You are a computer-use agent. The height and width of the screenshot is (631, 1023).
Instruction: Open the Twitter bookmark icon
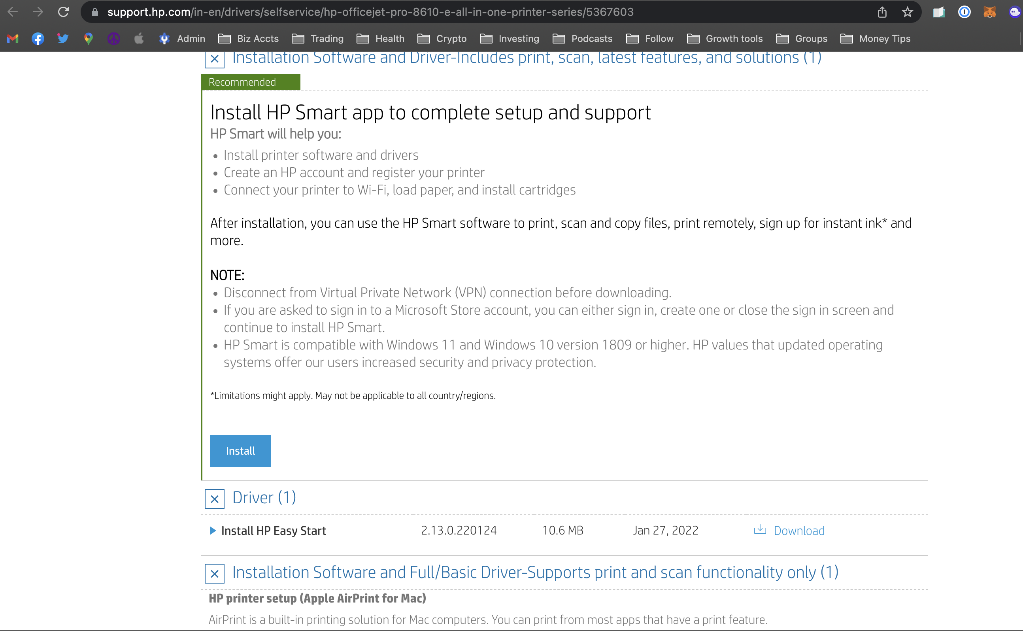pyautogui.click(x=63, y=39)
